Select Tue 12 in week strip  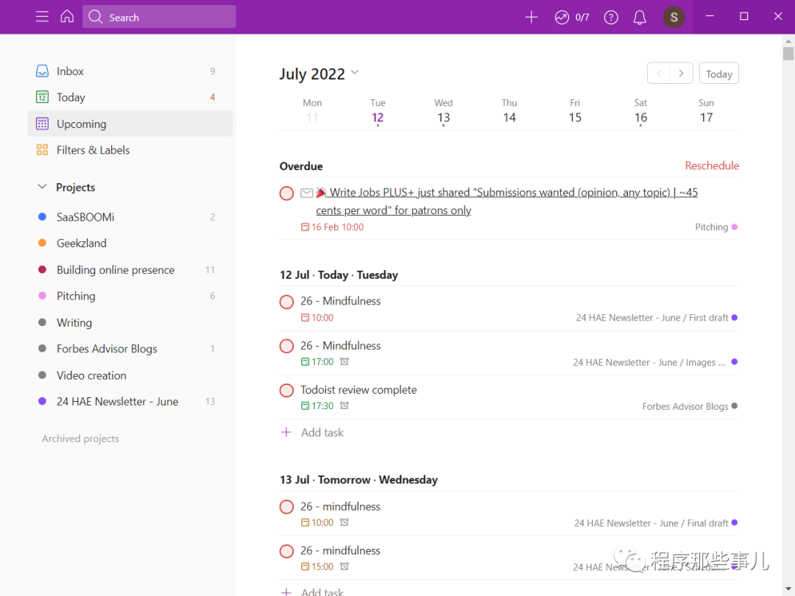click(378, 112)
